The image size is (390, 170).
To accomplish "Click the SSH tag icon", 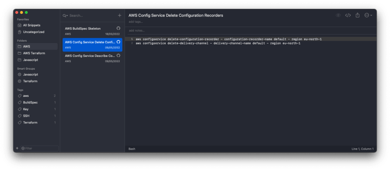I will 19,116.
